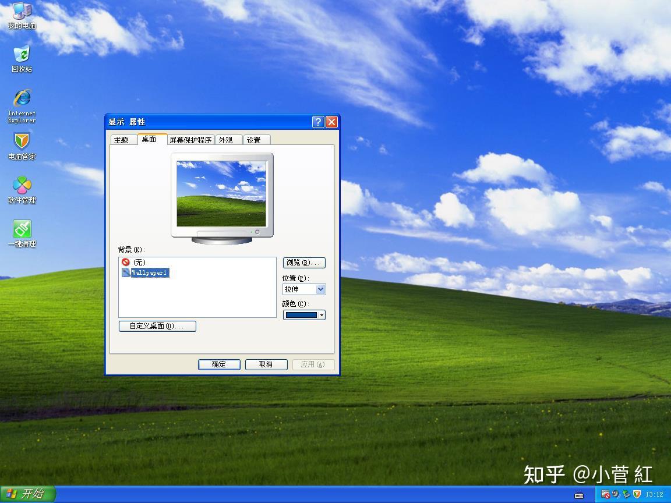Click the 13:12 clock in the tray
671x503 pixels.
(x=654, y=494)
